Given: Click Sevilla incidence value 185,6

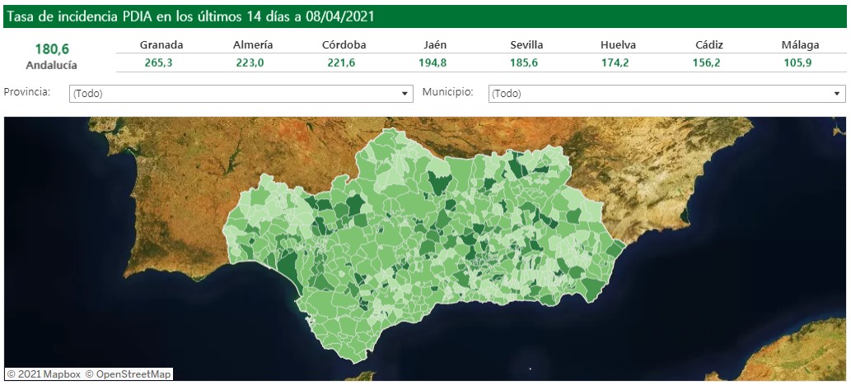Looking at the screenshot, I should pos(524,63).
